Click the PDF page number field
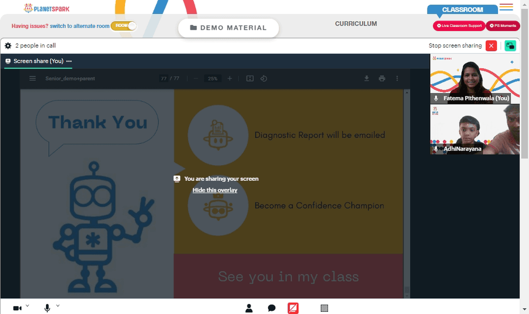Image resolution: width=529 pixels, height=314 pixels. coord(163,79)
